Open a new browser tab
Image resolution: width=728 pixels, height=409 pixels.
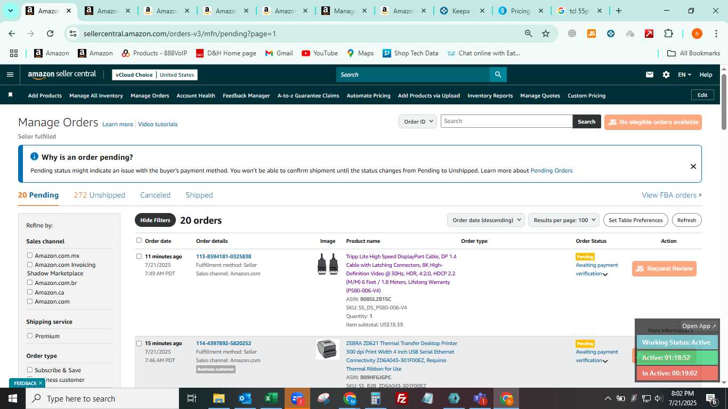point(618,11)
